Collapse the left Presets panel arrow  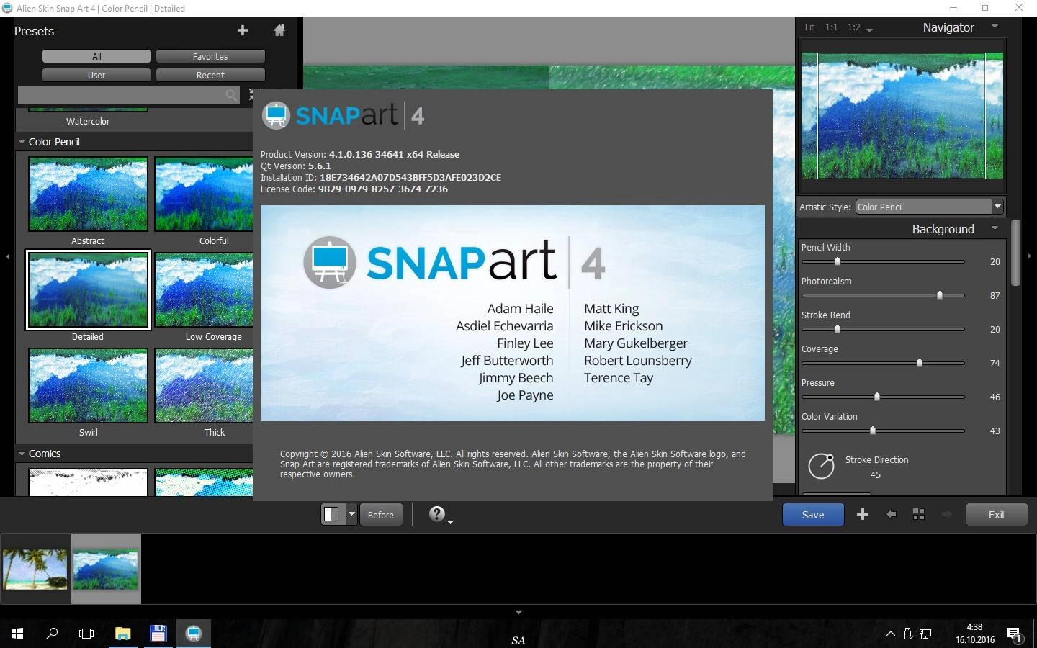point(8,256)
